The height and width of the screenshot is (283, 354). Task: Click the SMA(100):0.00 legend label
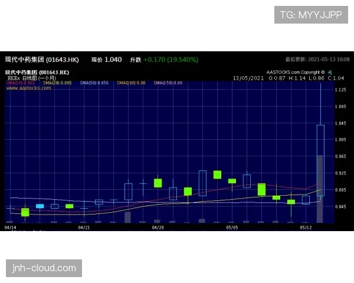131,83
